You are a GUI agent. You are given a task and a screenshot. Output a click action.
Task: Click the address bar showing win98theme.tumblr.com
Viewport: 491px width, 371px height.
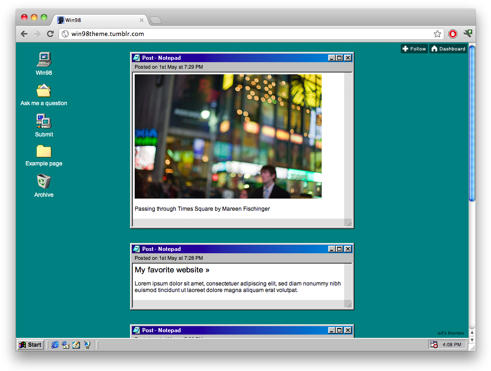(248, 34)
